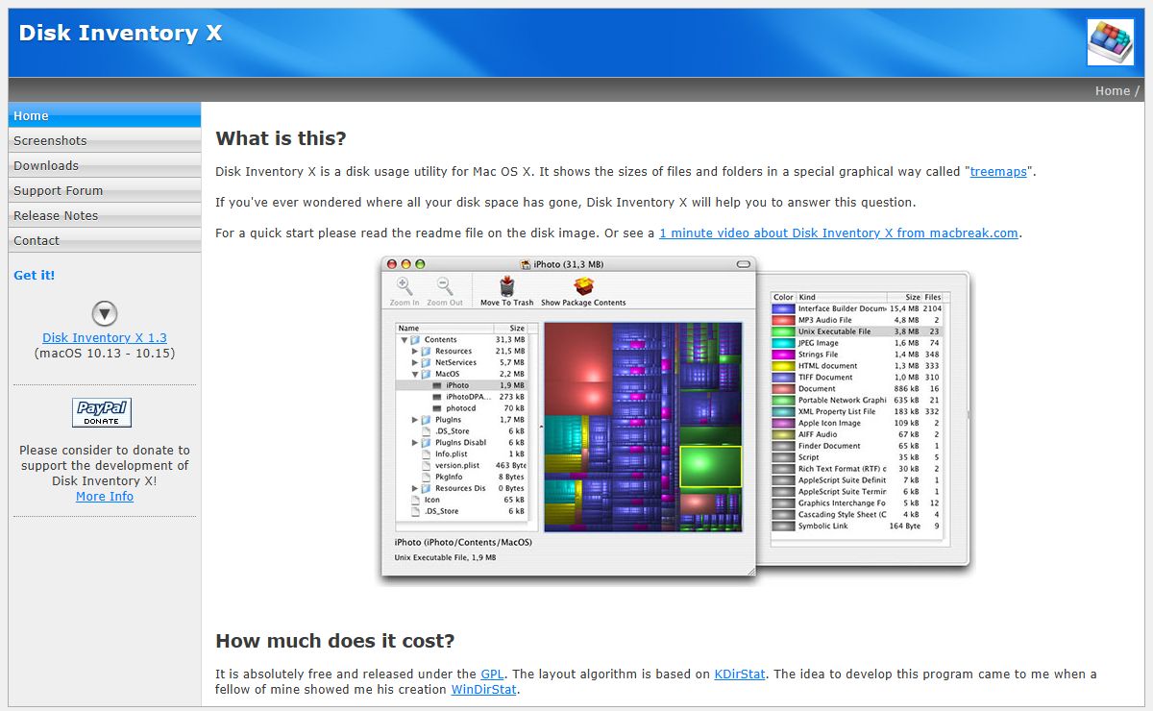Follow the More Info donation link
The width and height of the screenshot is (1153, 711).
(x=105, y=496)
